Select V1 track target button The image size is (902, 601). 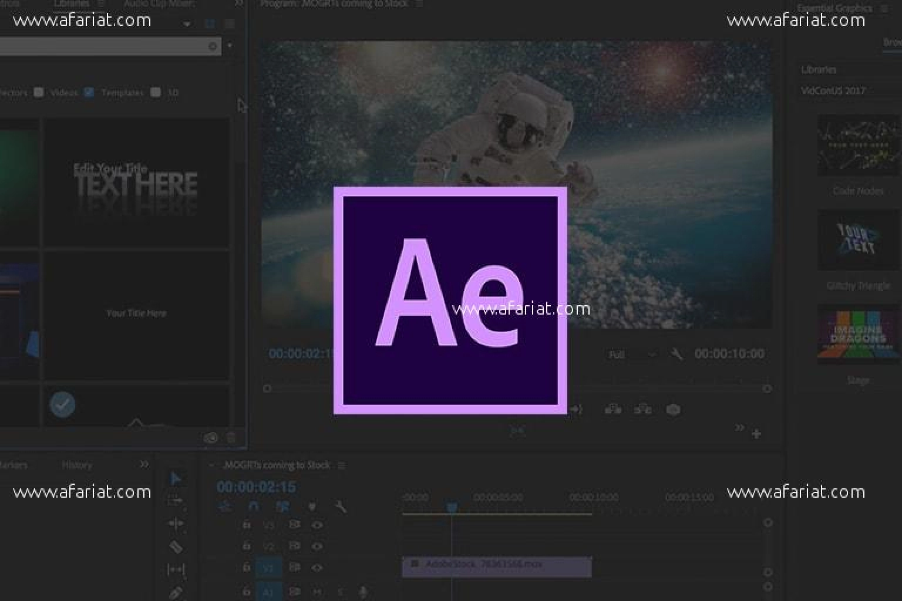coord(268,568)
